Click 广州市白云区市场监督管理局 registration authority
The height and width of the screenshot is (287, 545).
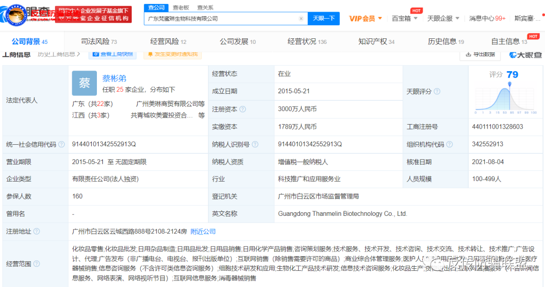(x=318, y=196)
